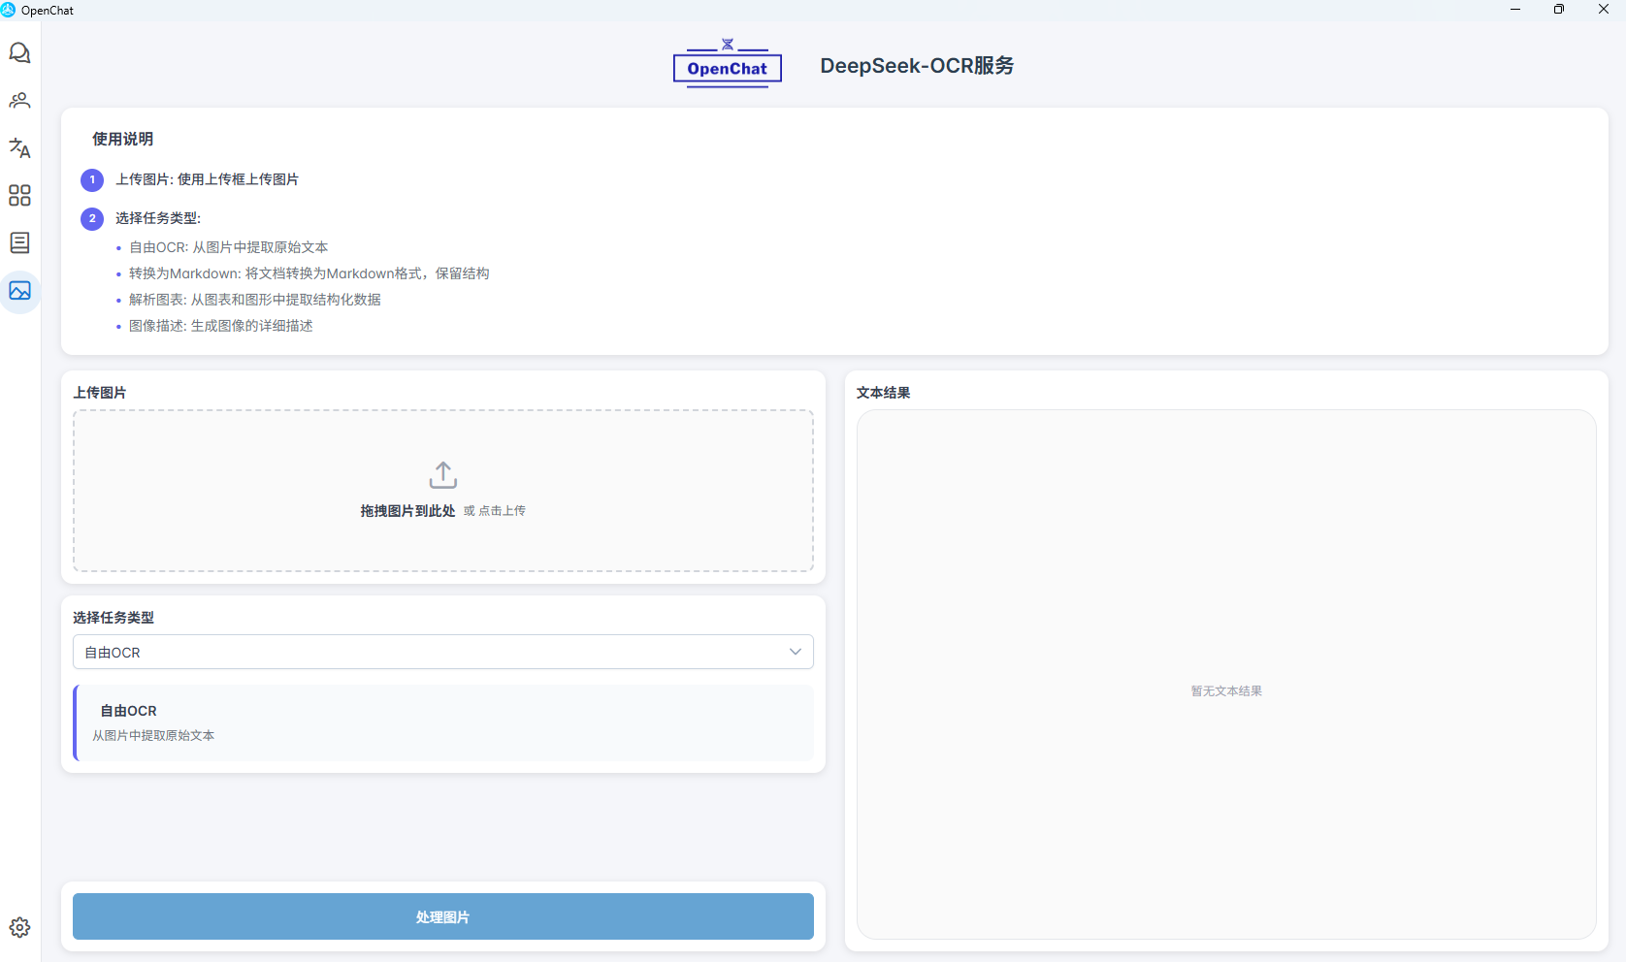This screenshot has height=962, width=1626.
Task: Click 或 点击上传 link text
Action: point(495,511)
